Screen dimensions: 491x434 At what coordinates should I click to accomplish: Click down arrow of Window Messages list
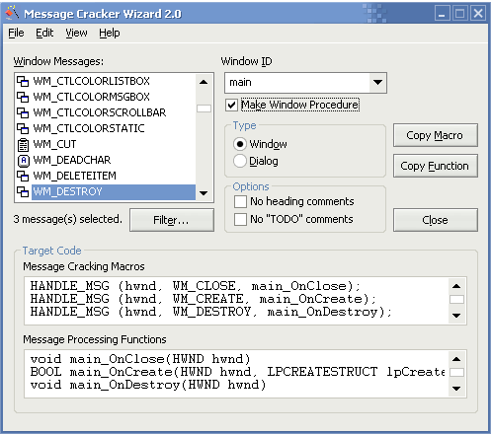[x=204, y=193]
